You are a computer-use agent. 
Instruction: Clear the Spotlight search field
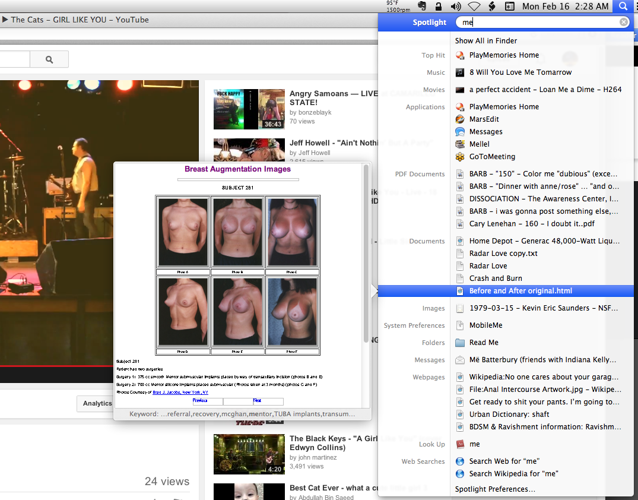624,21
